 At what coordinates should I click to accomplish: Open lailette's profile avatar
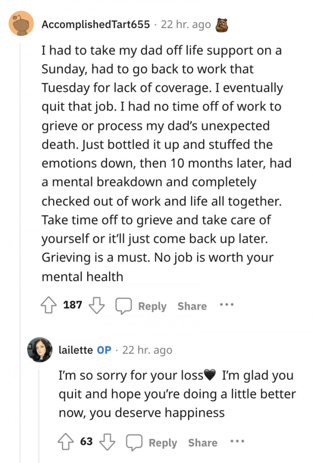[x=40, y=349]
